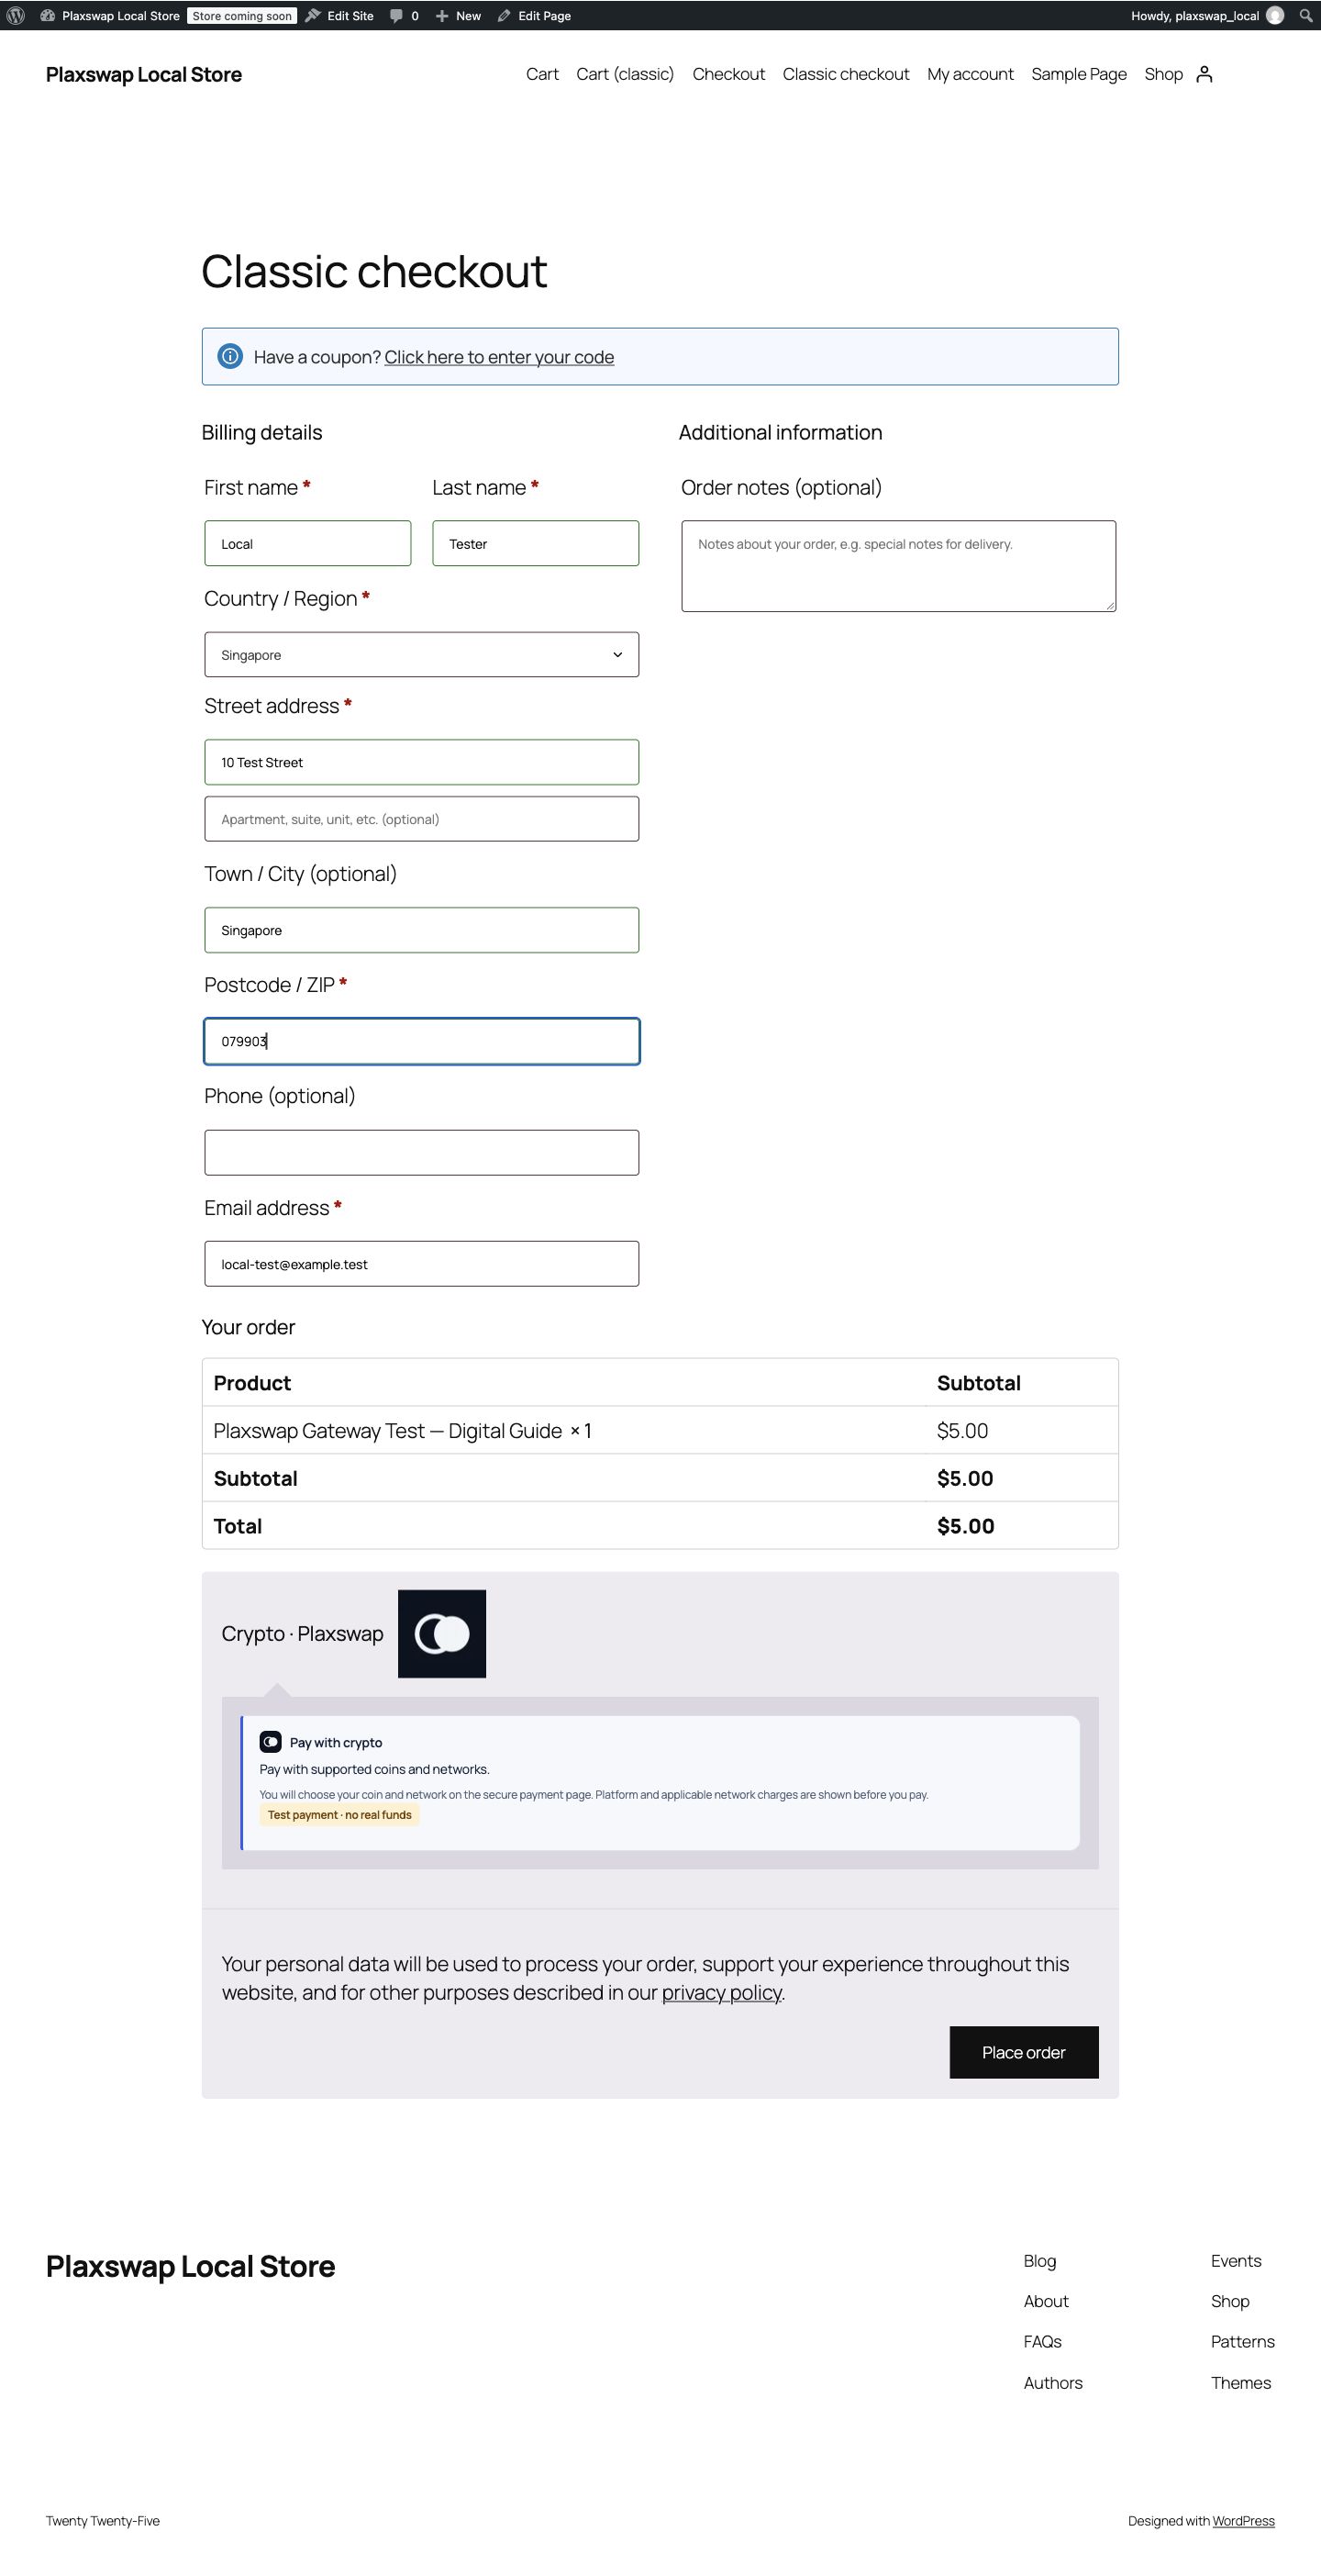Click the Postcode / ZIP field
1321x2576 pixels.
coord(421,1041)
